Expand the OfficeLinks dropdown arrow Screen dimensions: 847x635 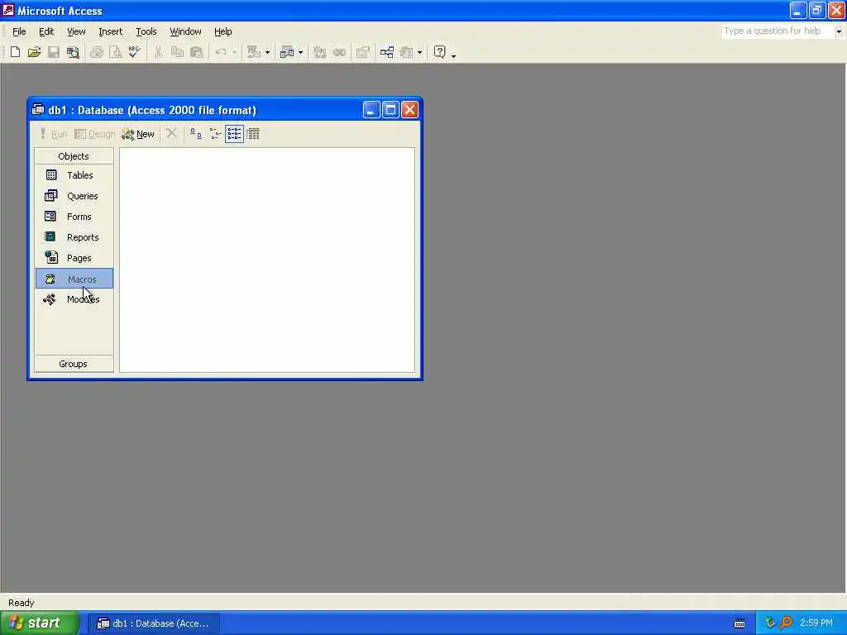(267, 52)
